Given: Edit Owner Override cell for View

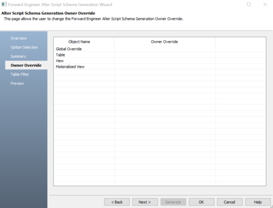Looking at the screenshot, I should [x=165, y=61].
